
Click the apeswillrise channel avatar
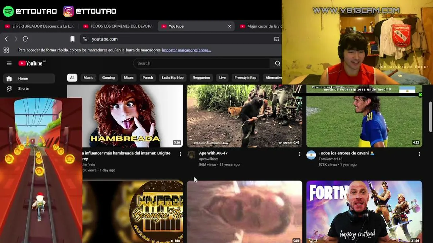[191, 155]
